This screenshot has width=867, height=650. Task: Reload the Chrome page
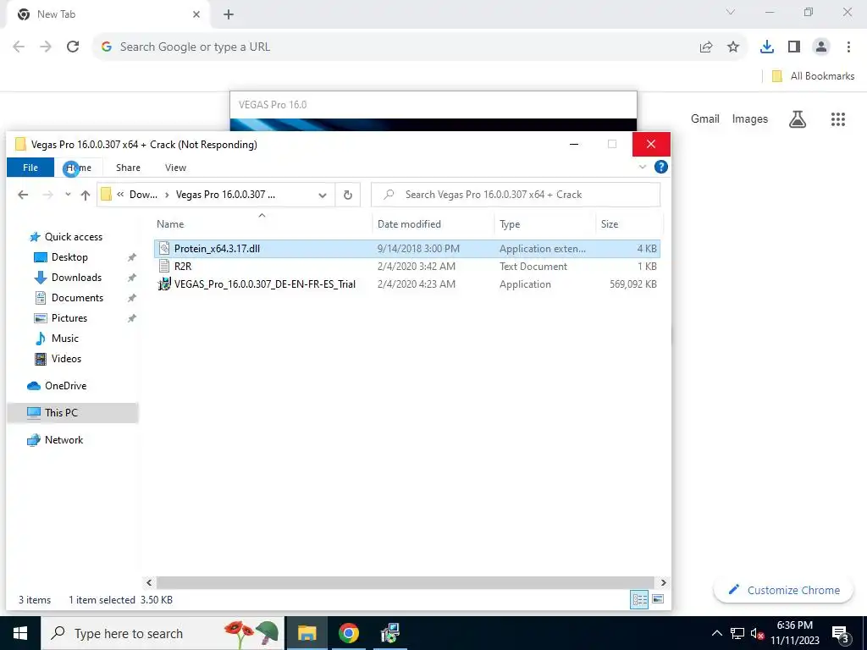click(x=73, y=47)
